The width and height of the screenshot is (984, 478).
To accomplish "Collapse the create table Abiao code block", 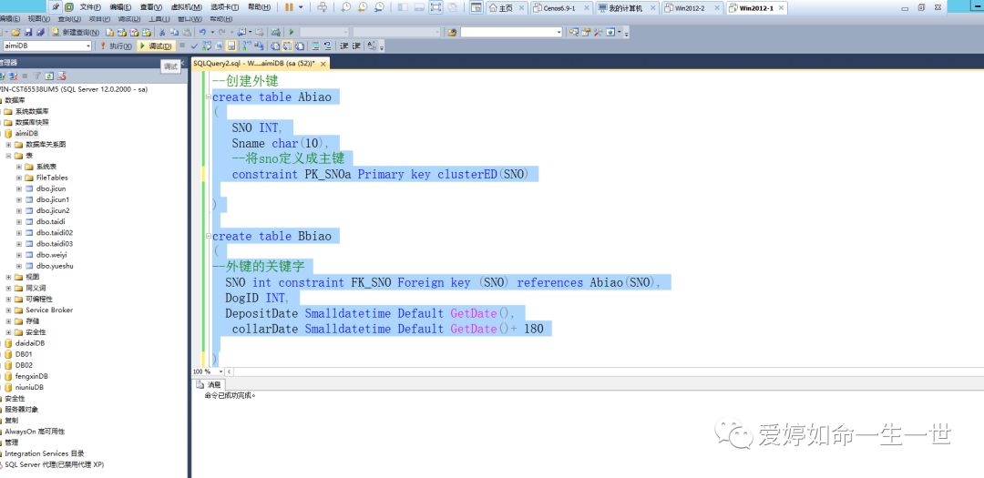I will [x=209, y=97].
